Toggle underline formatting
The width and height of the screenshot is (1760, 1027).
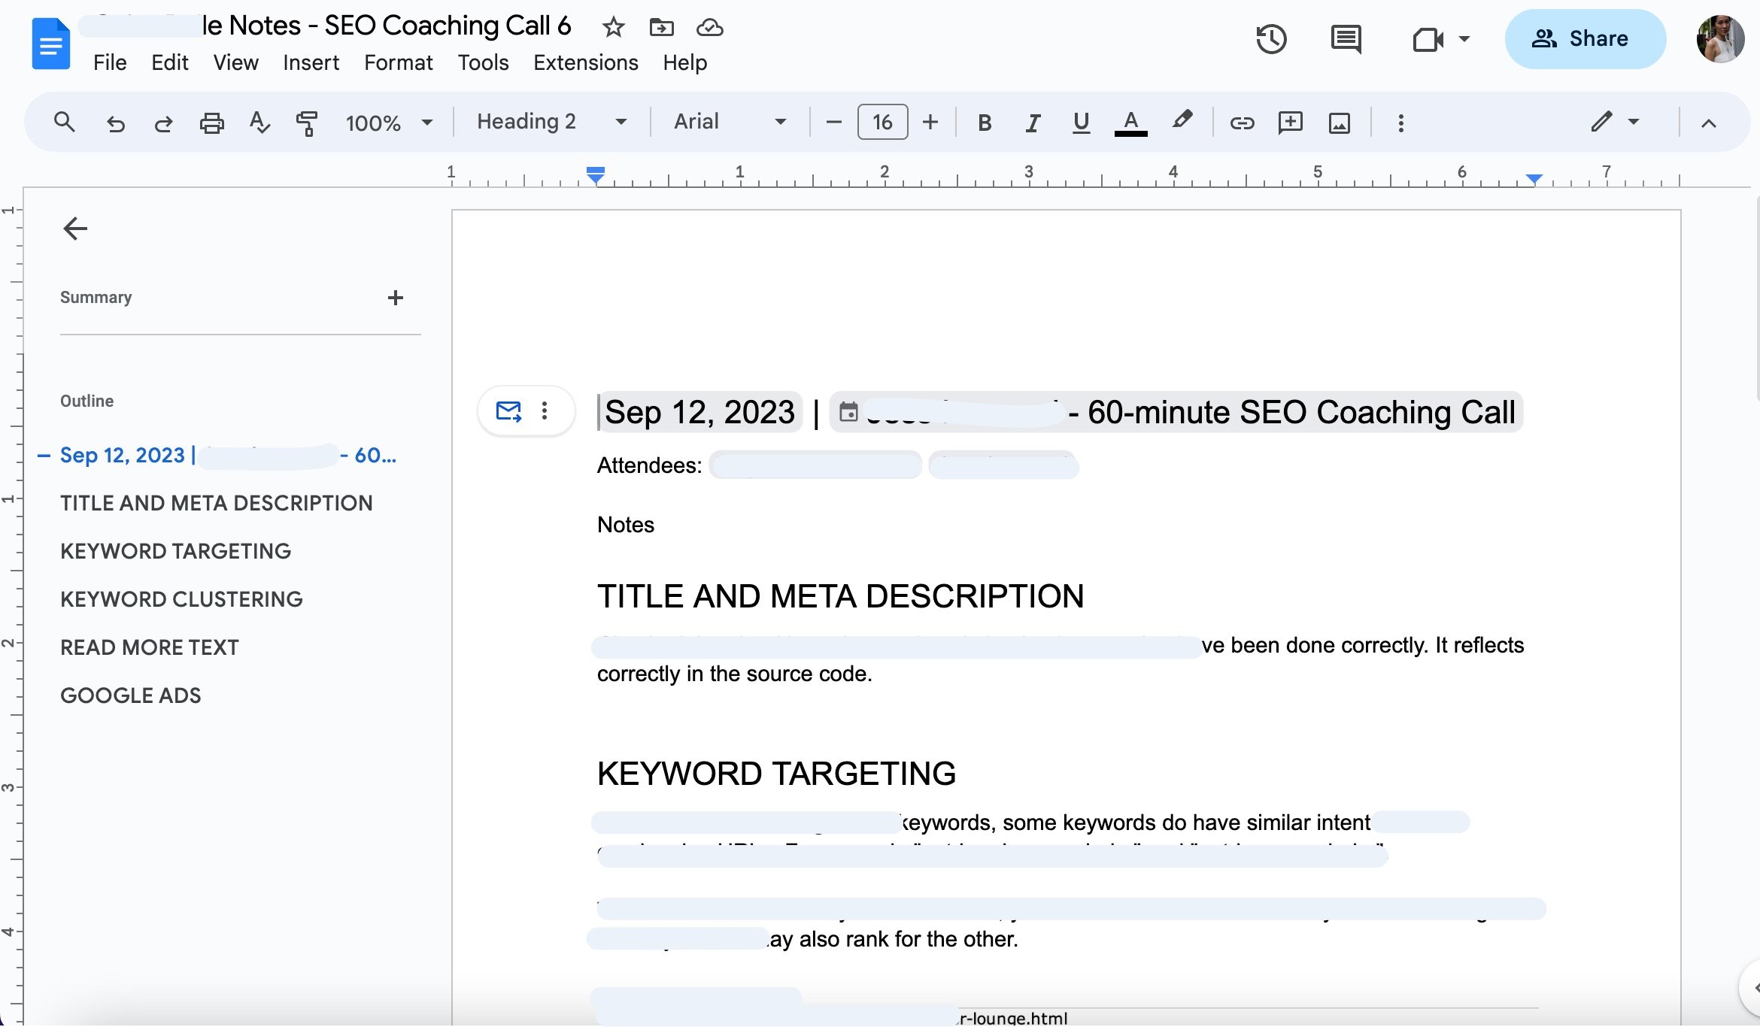point(1081,123)
